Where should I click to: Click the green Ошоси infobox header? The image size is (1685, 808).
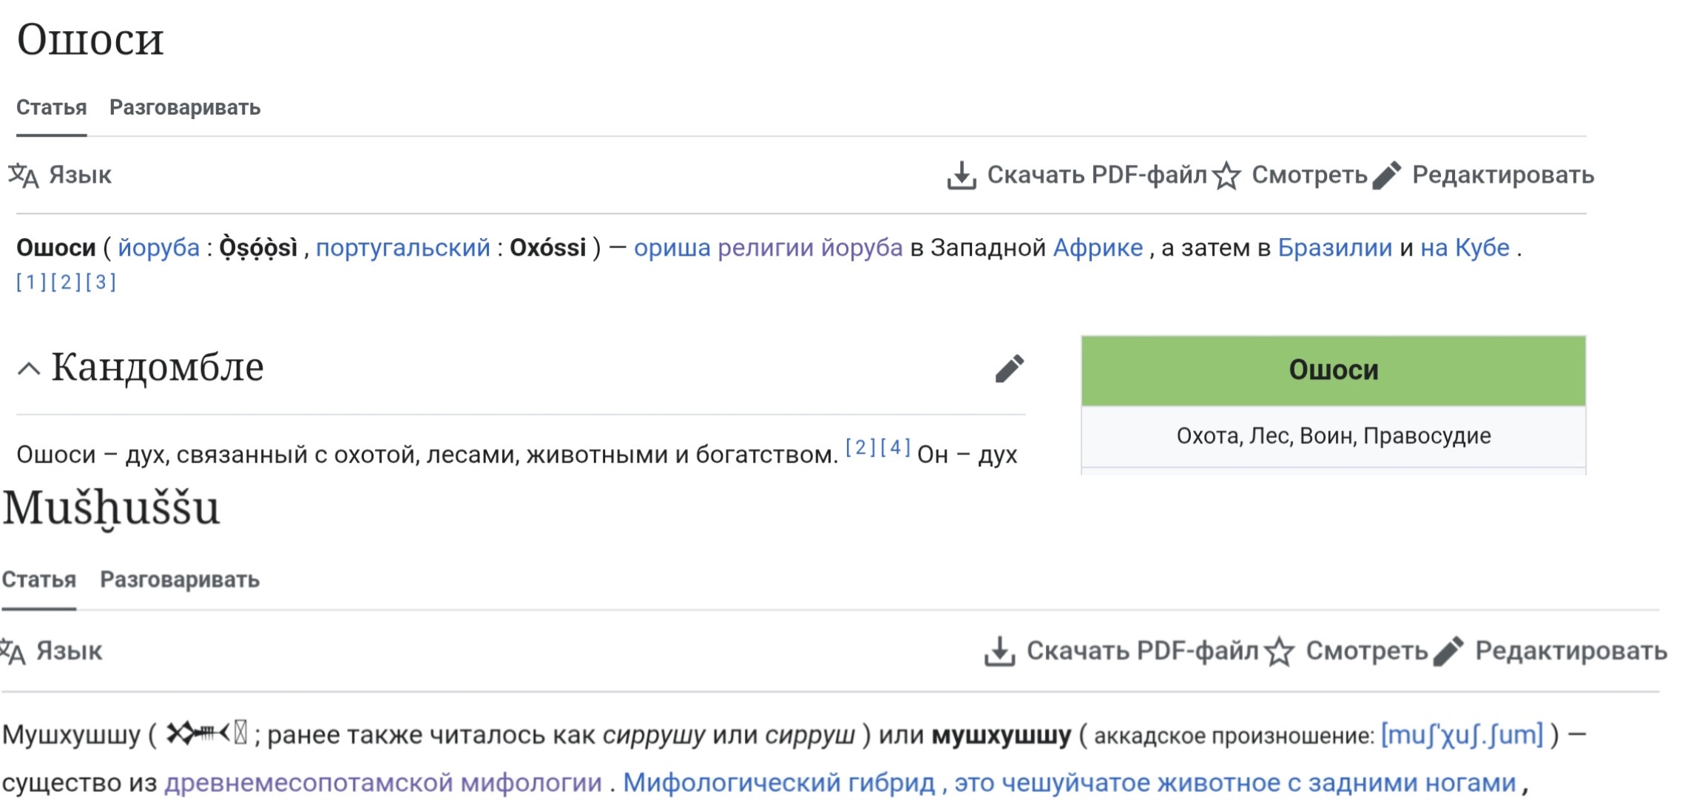click(1333, 370)
